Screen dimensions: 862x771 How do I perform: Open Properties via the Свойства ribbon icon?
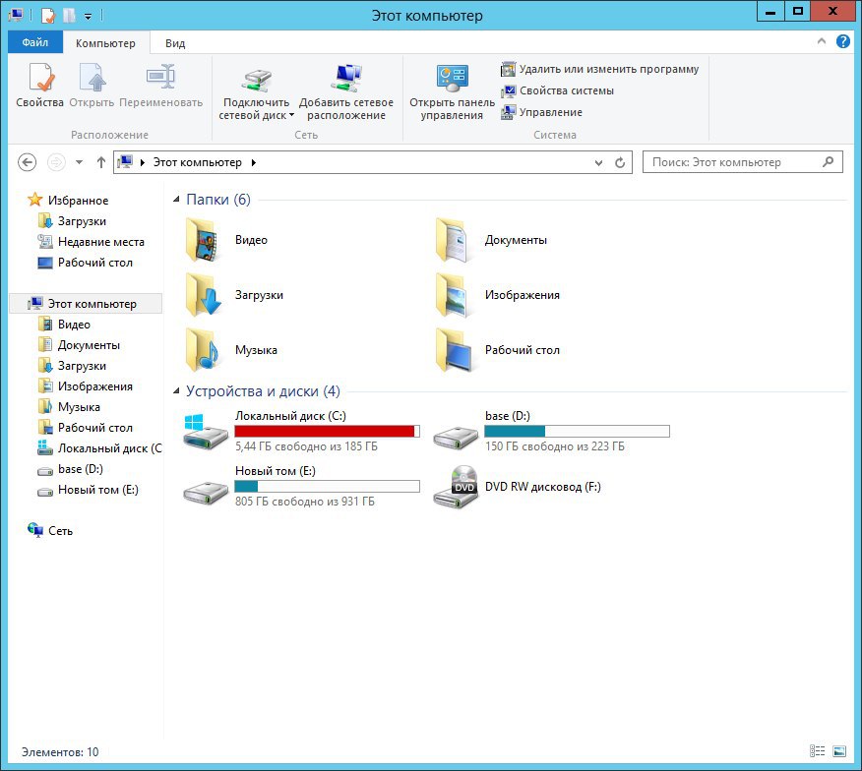(x=39, y=86)
